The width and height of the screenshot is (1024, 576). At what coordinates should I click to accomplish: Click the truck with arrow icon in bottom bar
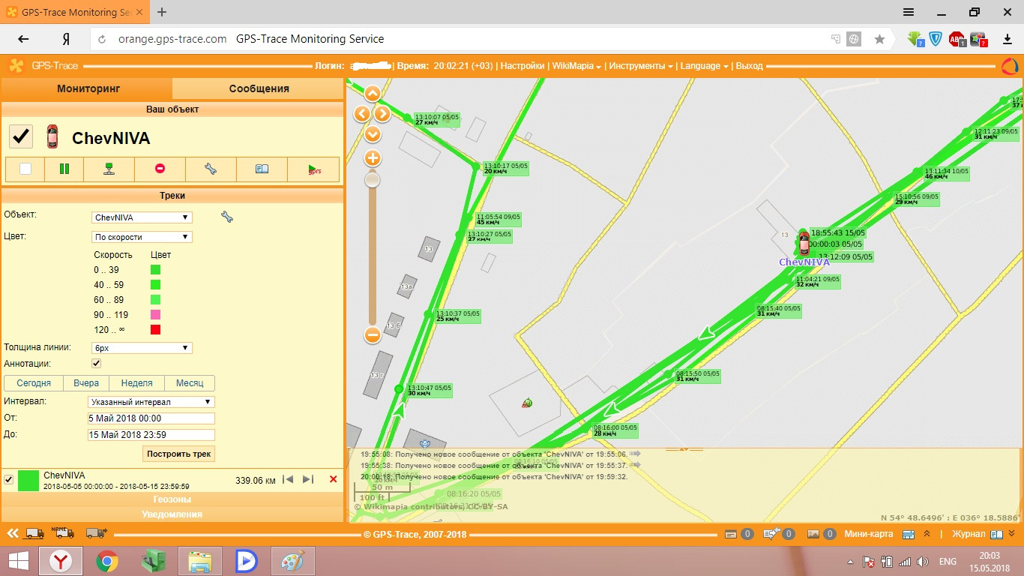(x=96, y=534)
